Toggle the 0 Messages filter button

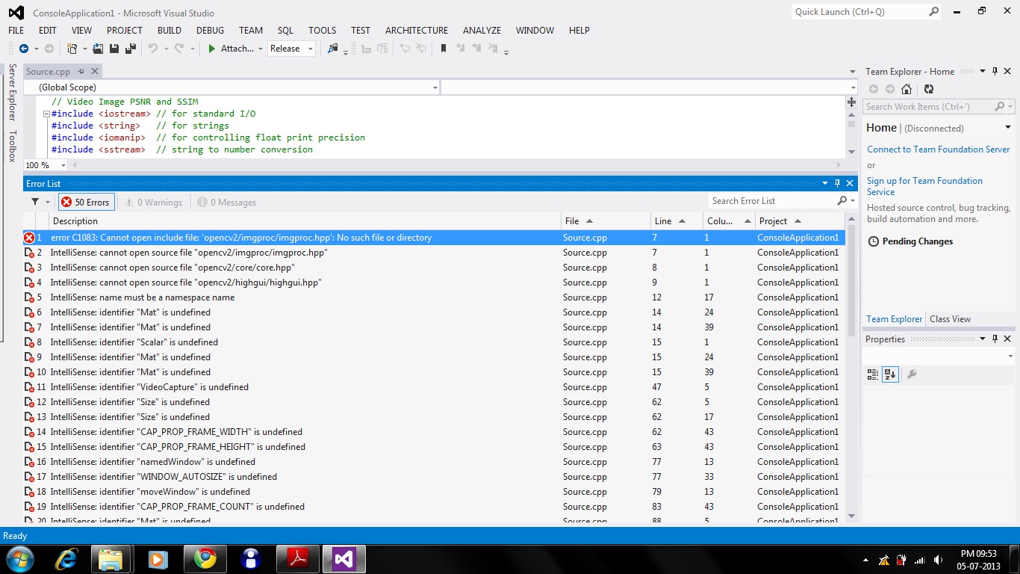click(x=227, y=203)
